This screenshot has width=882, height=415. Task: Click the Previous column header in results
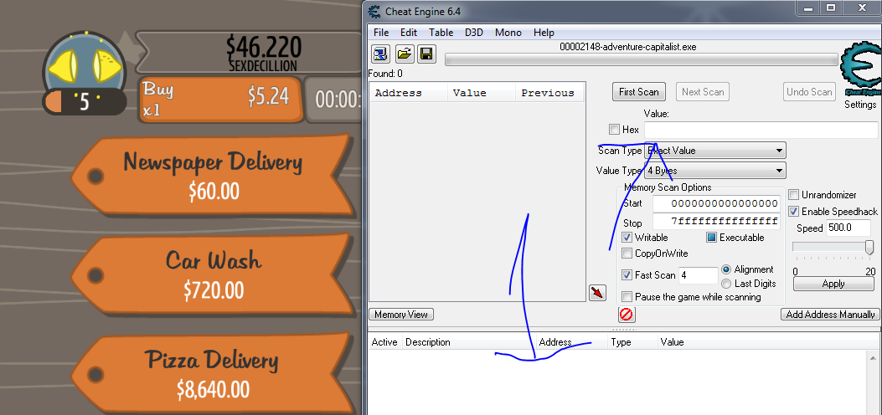coord(549,93)
